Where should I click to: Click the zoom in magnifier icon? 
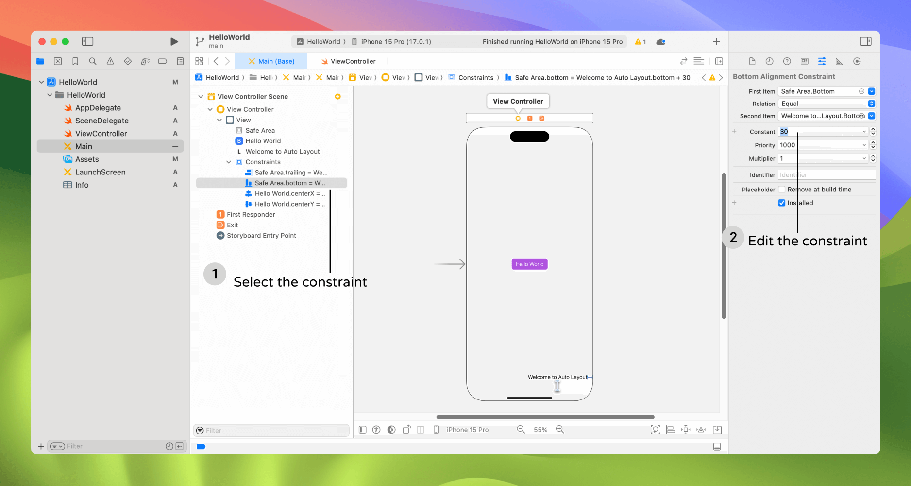(560, 430)
